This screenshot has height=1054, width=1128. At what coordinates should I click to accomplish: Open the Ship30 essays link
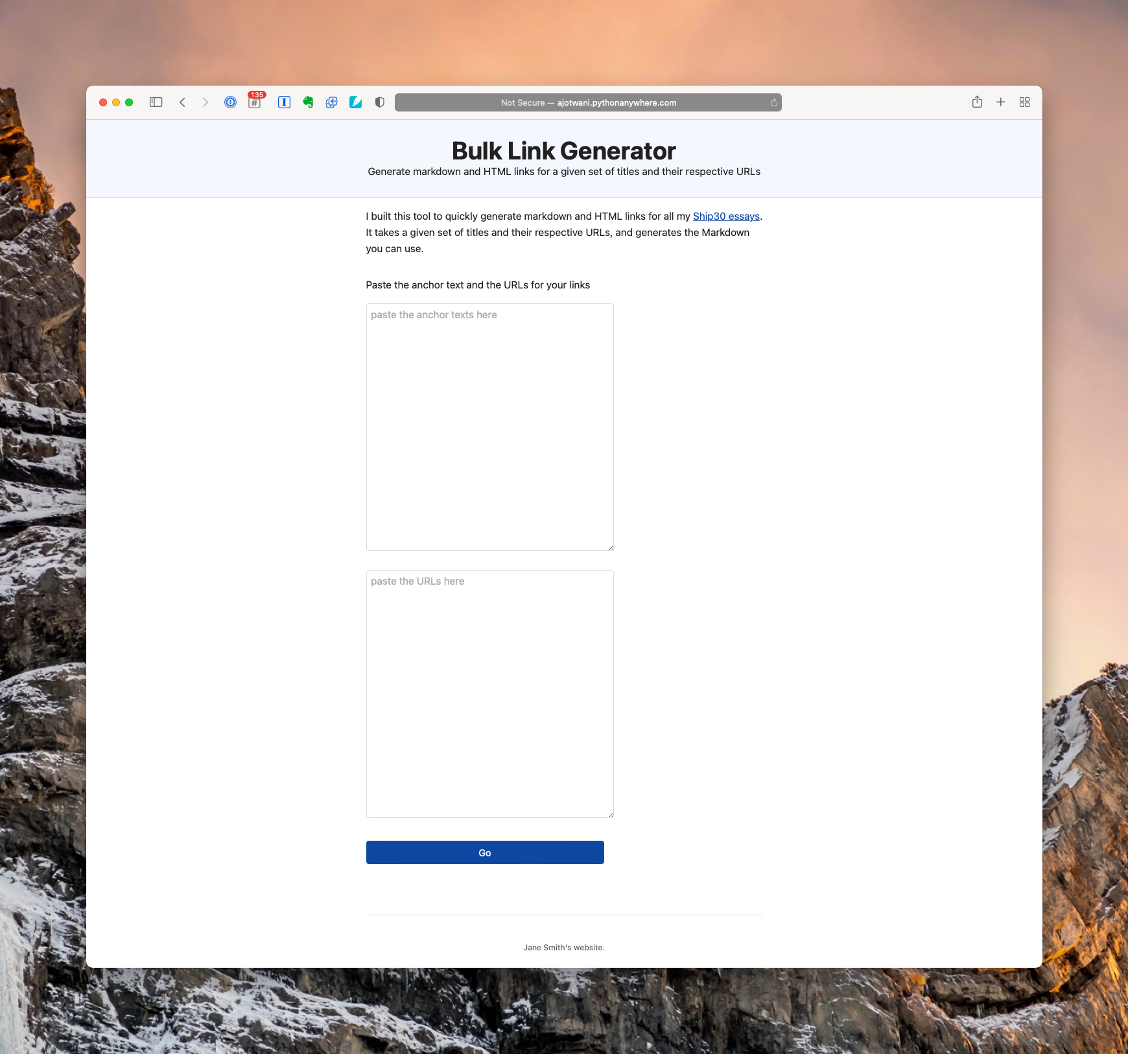[x=726, y=217]
